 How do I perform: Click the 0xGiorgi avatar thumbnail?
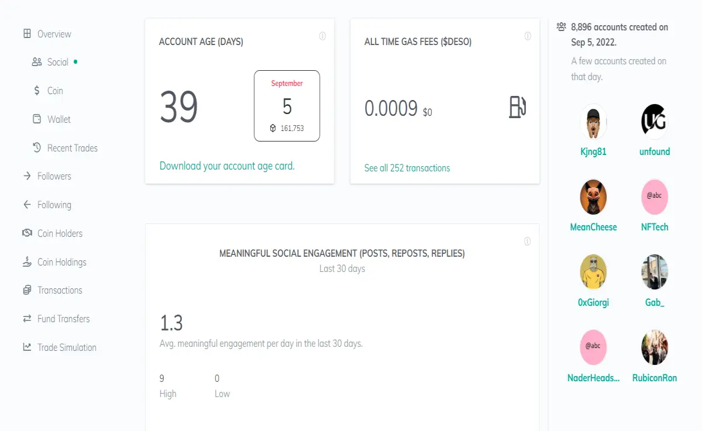(x=593, y=272)
